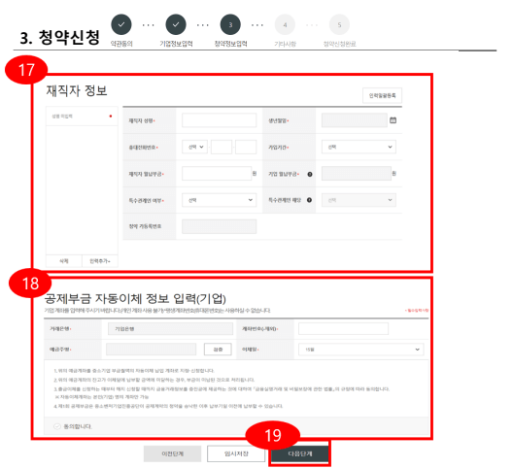Open the 특수관계인 여부 dropdown

coord(219,200)
